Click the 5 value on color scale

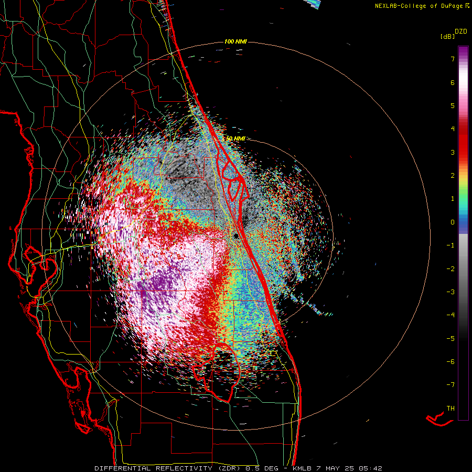(x=453, y=105)
